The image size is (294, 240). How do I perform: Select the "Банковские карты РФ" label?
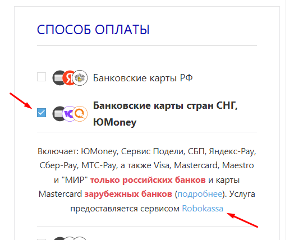coord(143,78)
